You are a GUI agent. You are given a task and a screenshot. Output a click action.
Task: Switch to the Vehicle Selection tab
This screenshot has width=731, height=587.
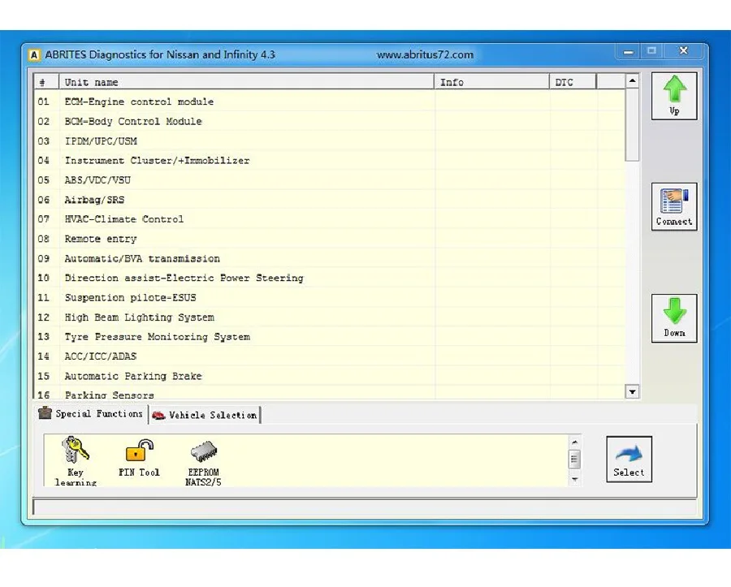point(205,415)
